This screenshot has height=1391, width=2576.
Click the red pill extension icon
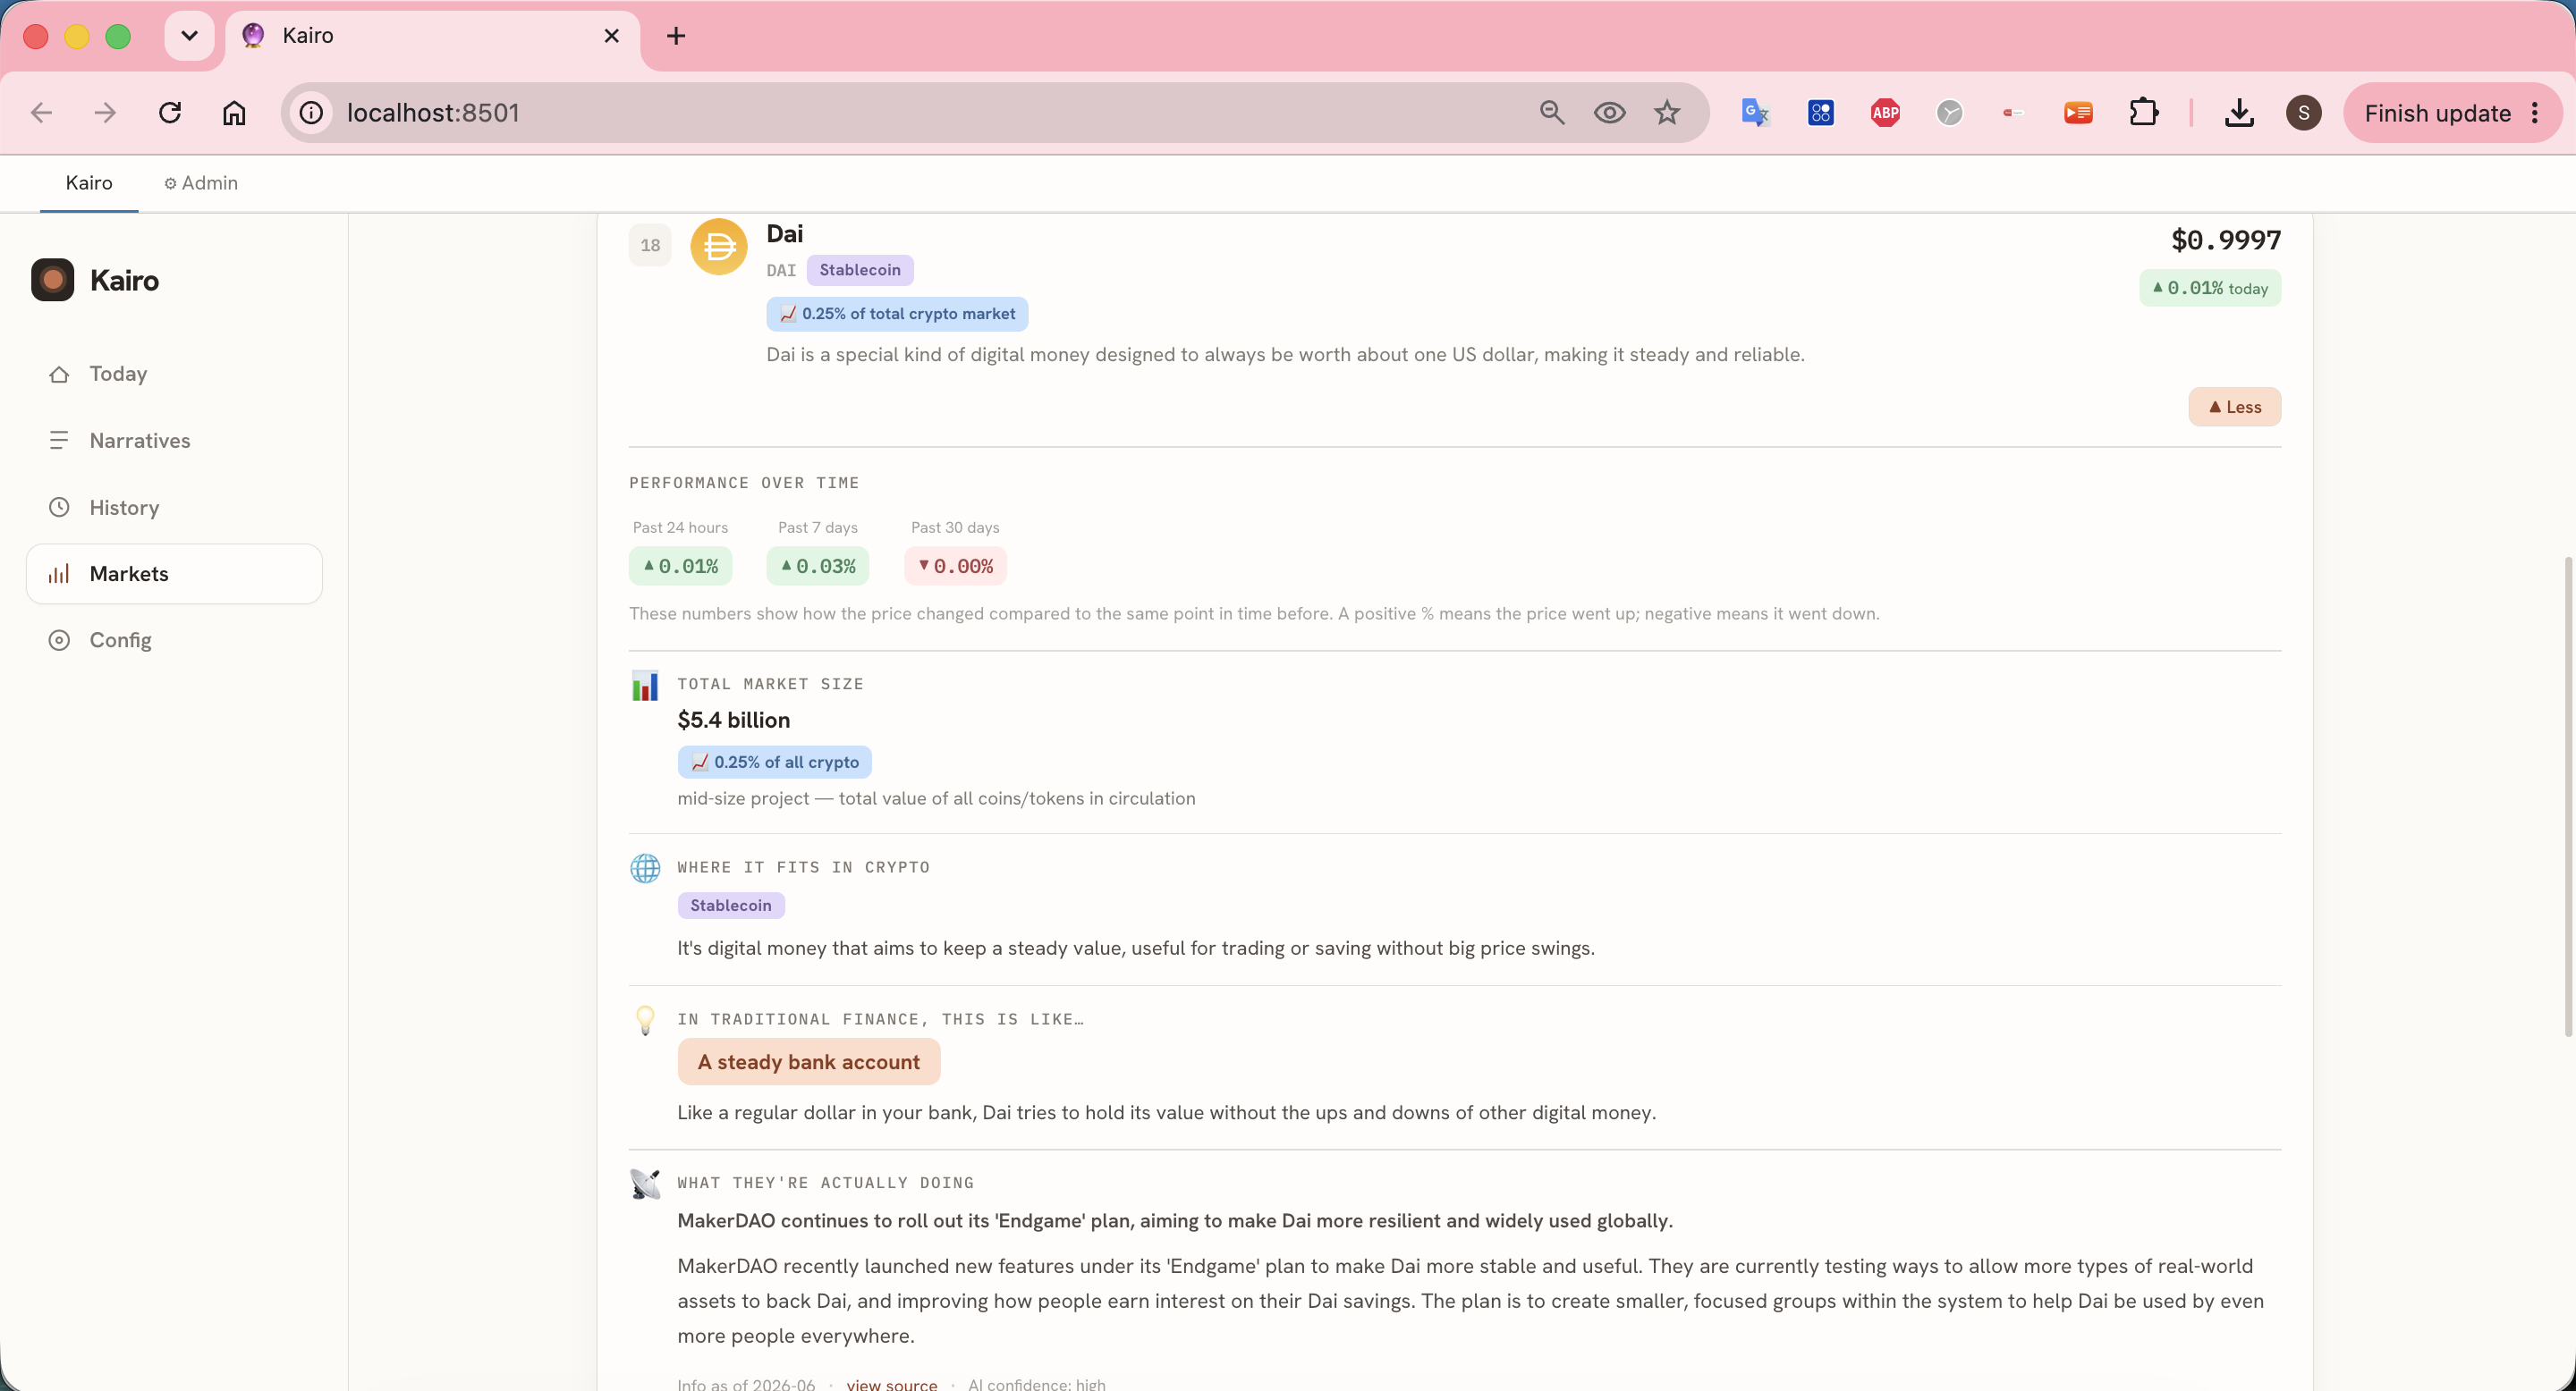tap(2014, 113)
